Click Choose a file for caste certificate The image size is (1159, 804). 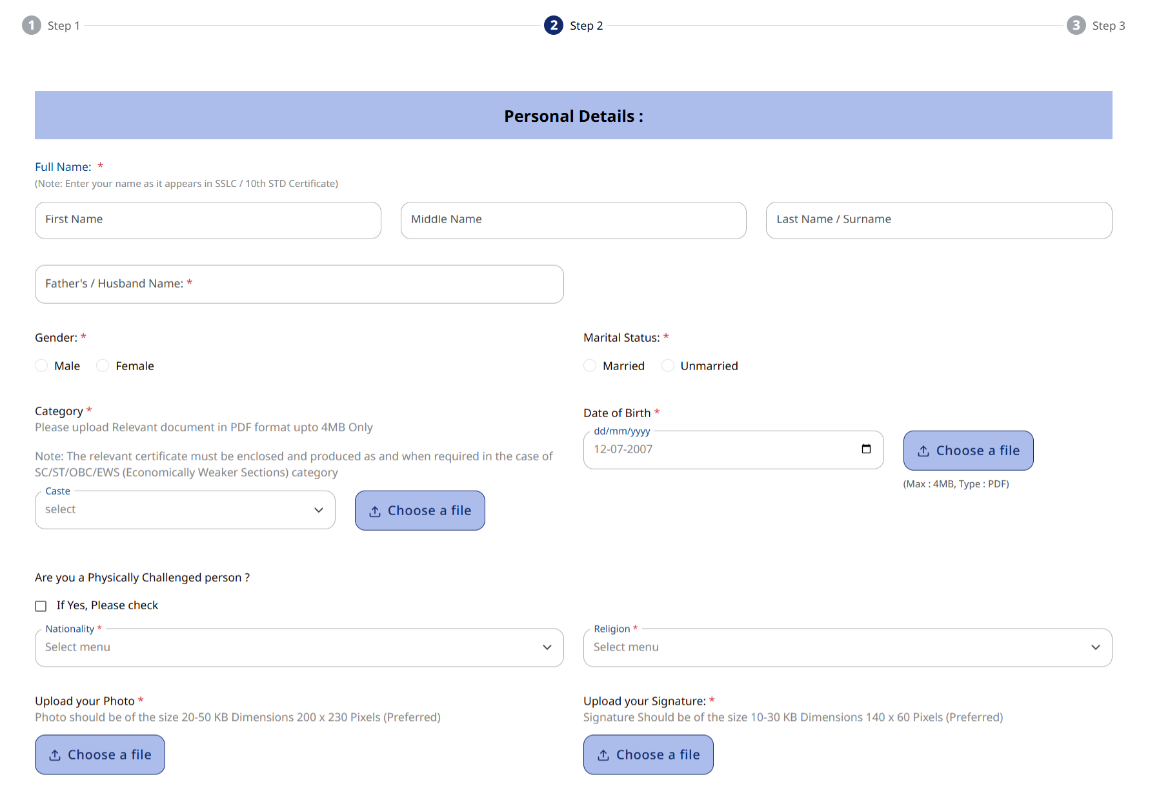[x=419, y=511]
